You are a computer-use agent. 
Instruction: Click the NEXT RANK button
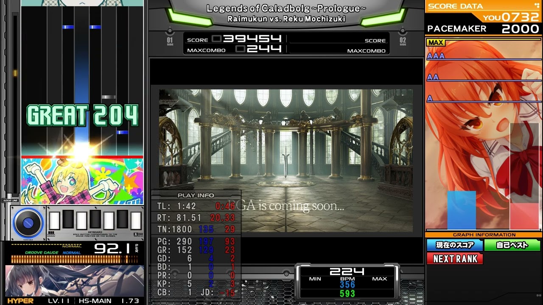455,258
